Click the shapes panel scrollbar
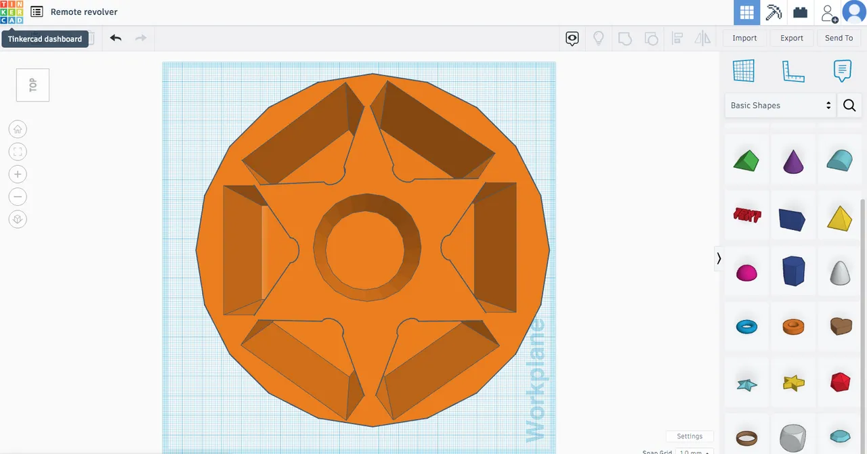 (x=863, y=325)
